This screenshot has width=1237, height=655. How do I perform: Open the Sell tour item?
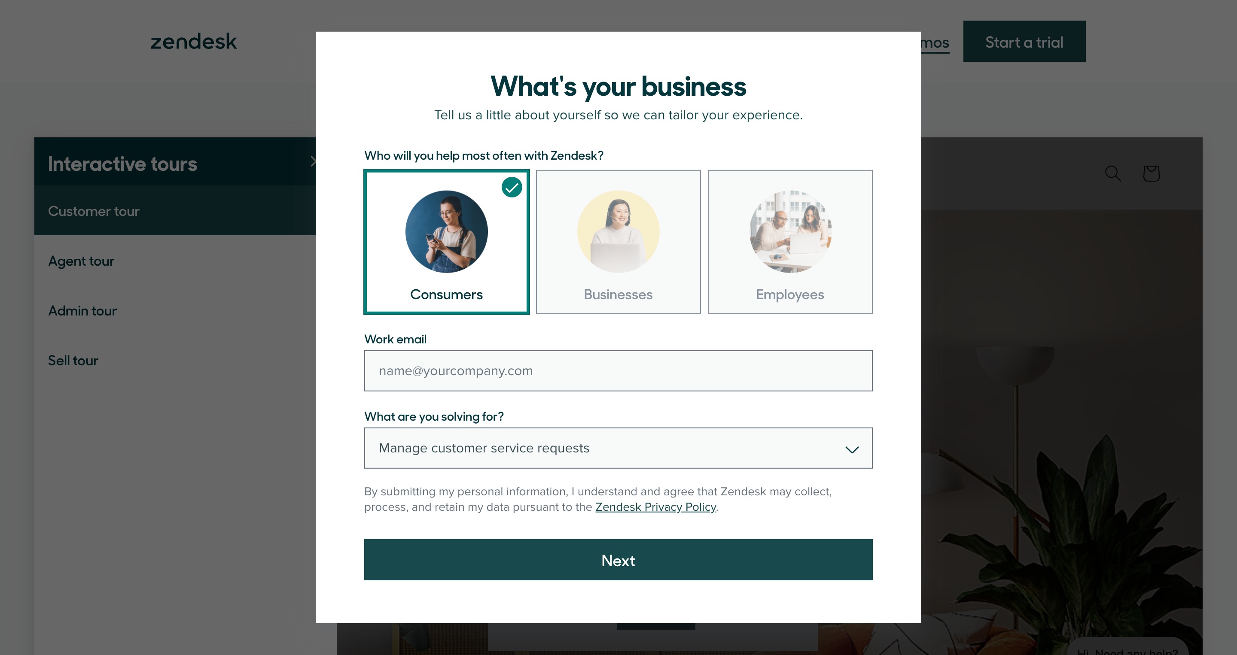point(73,361)
